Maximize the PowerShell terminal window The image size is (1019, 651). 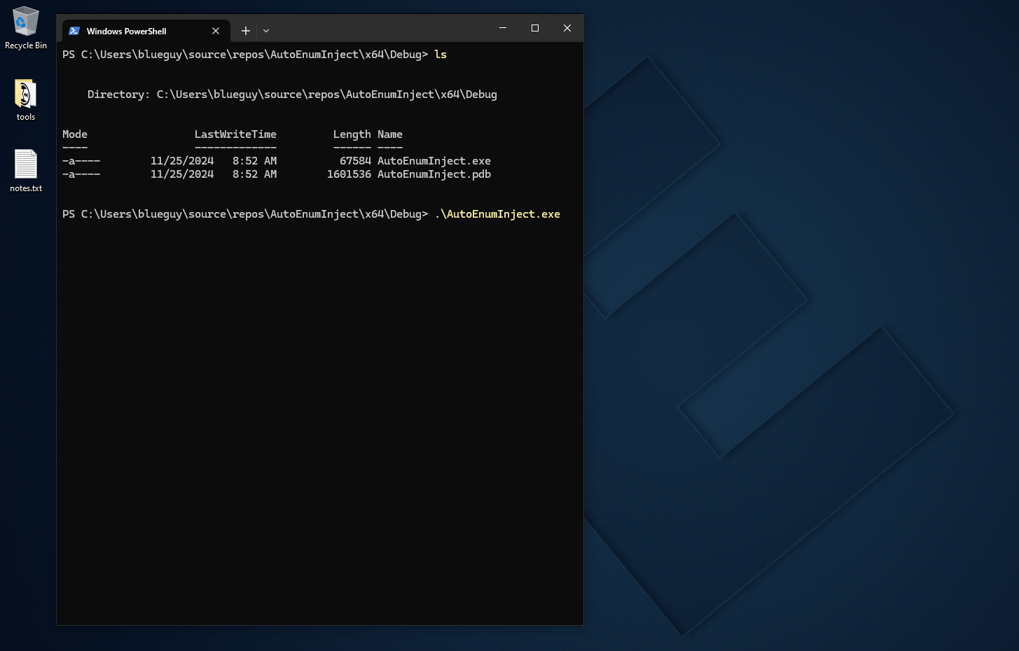tap(535, 28)
